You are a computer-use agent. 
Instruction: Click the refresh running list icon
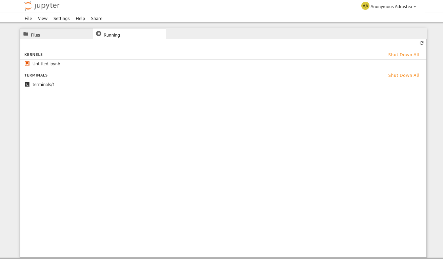[x=422, y=43]
